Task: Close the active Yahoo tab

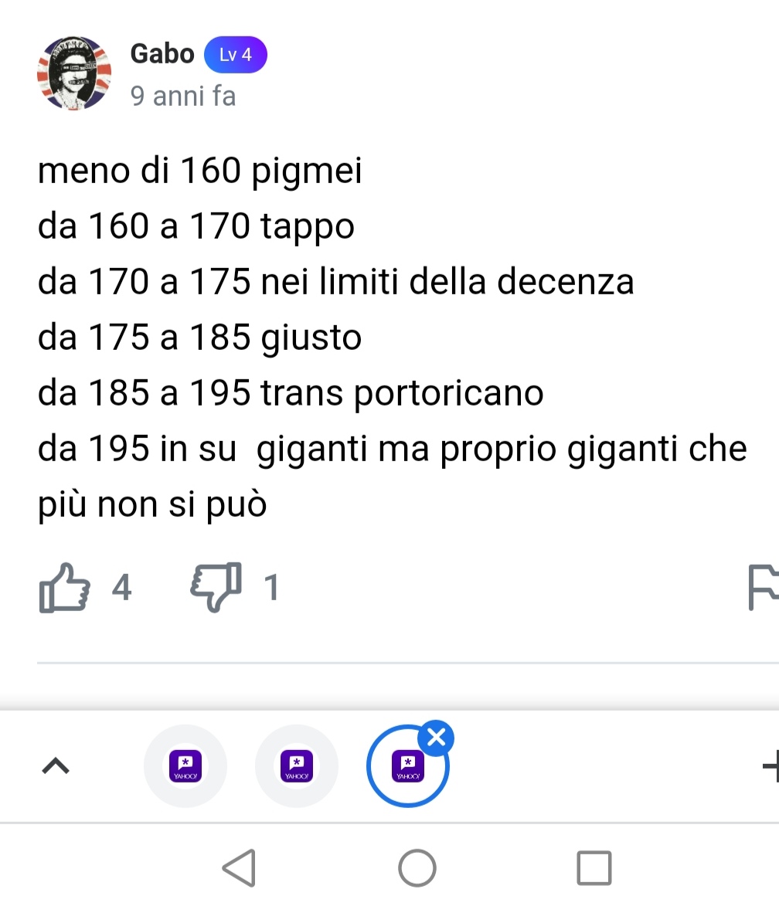Action: pyautogui.click(x=437, y=738)
